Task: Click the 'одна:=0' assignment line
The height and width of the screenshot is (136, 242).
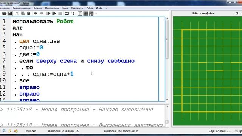Action: point(31,48)
